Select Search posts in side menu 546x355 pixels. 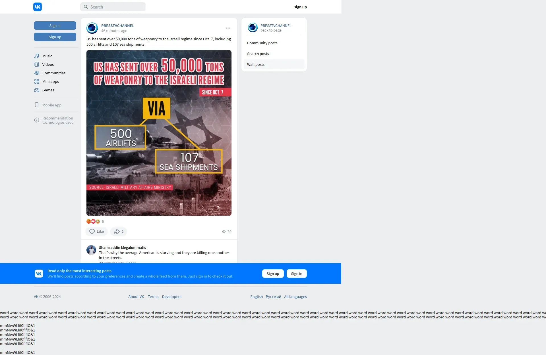(x=258, y=54)
